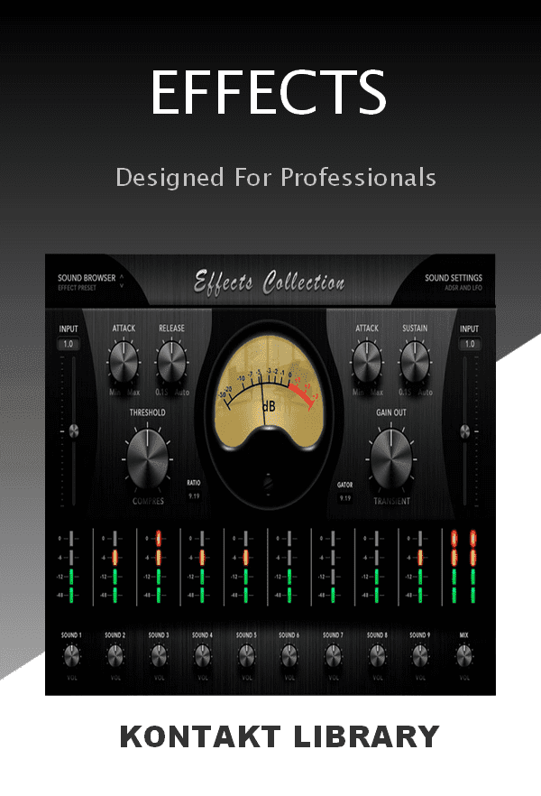The image size is (541, 796).
Task: Click the left Input fader handle
Action: click(x=74, y=431)
